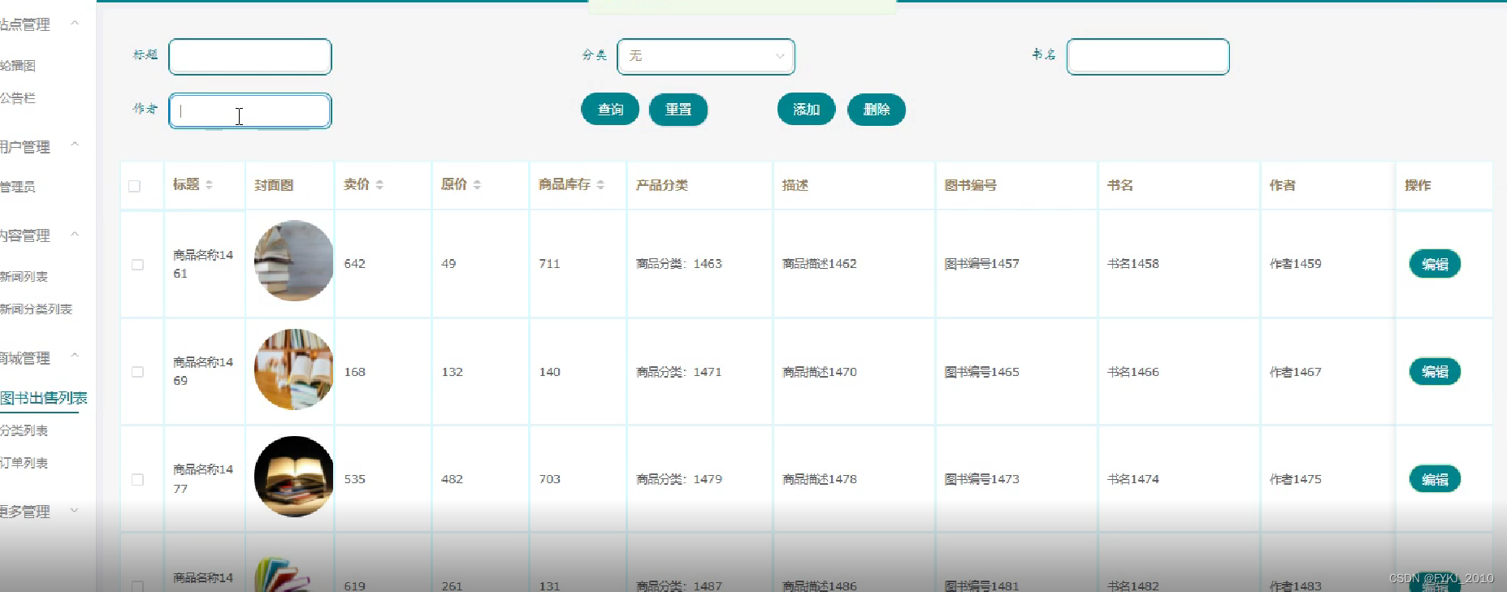The image size is (1507, 592).
Task: Focus the 标题 input field
Action: pos(250,57)
